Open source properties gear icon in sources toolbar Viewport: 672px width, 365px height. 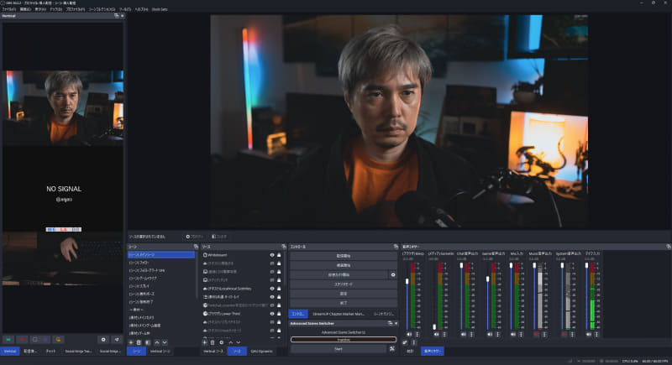221,342
